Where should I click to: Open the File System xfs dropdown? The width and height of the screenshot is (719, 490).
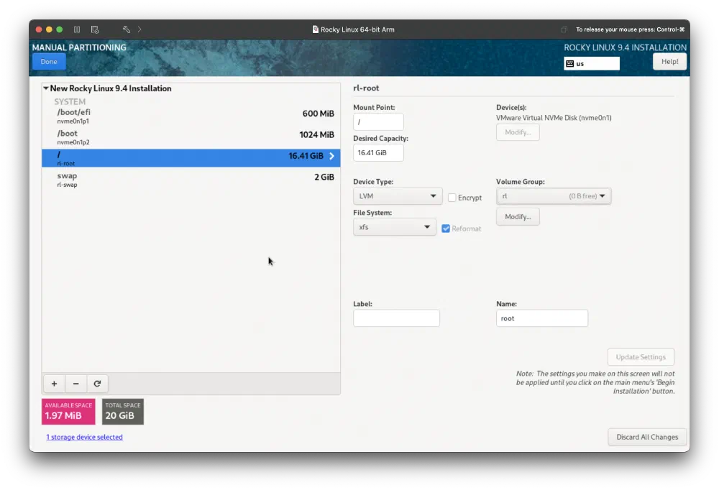tap(395, 227)
